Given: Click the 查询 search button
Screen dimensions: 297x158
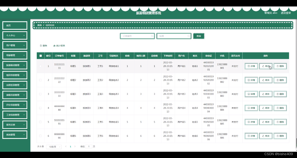Looking at the screenshot, I should [199, 36].
